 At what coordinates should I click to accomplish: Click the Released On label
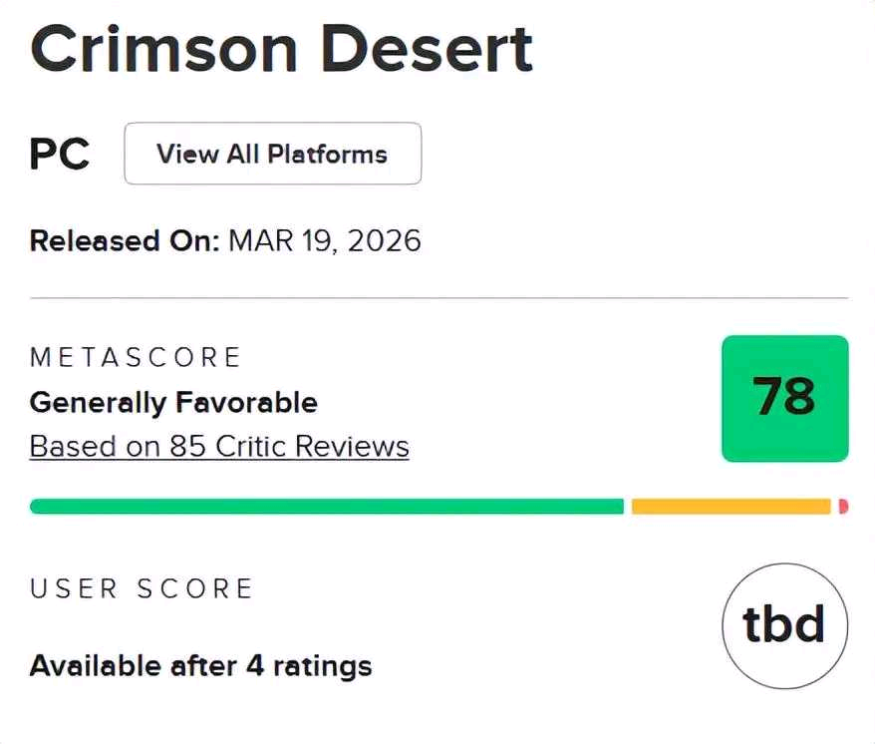pyautogui.click(x=124, y=241)
